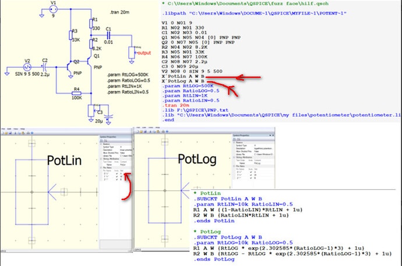402x266 pixels.
Task: Click PotLin symbol title text on canvas
Action: (64, 161)
